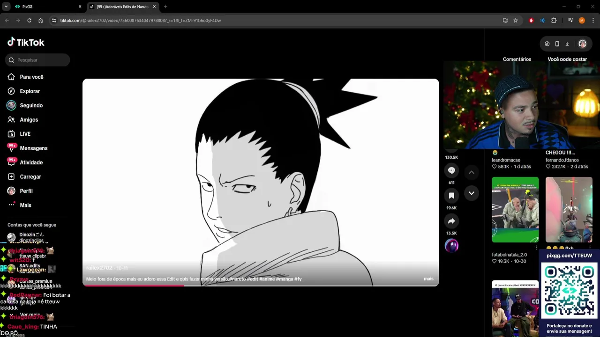Open Dinozin followed account
This screenshot has height=337, width=600.
pos(31,237)
